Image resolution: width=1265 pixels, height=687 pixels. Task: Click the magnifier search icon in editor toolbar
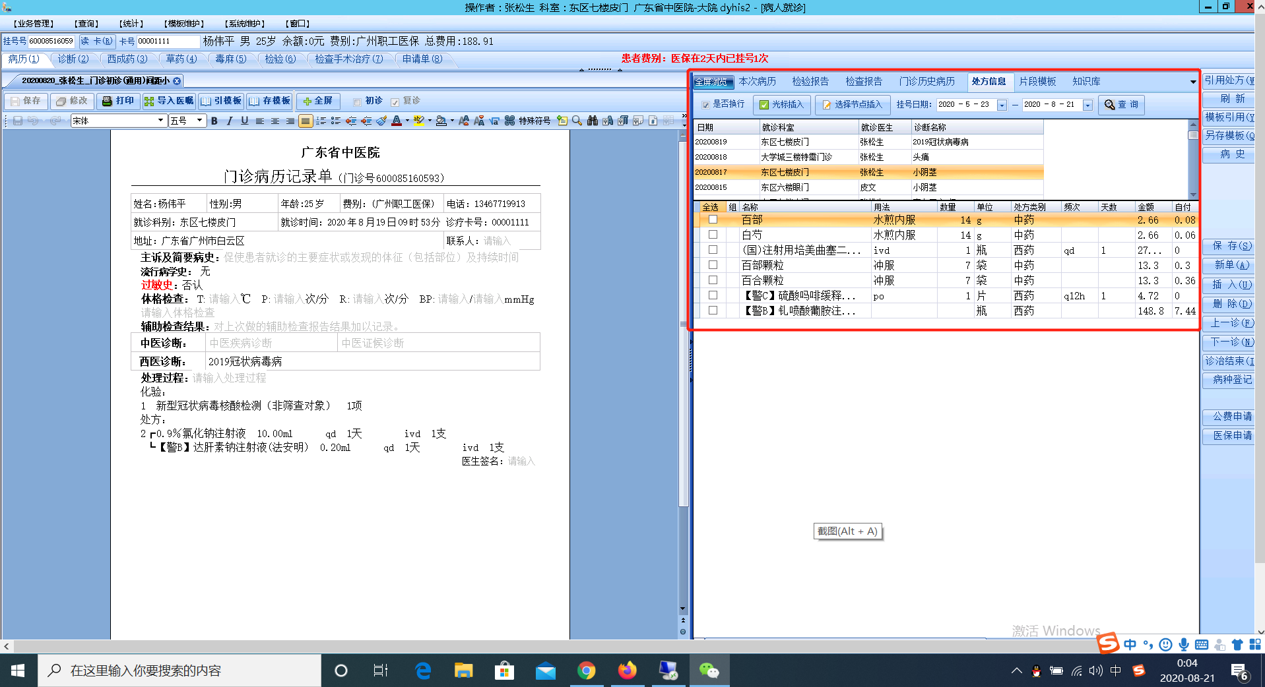[577, 121]
